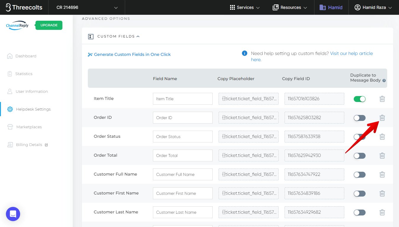Enable Order Status duplicate toggle
This screenshot has width=399, height=227.
[360, 137]
